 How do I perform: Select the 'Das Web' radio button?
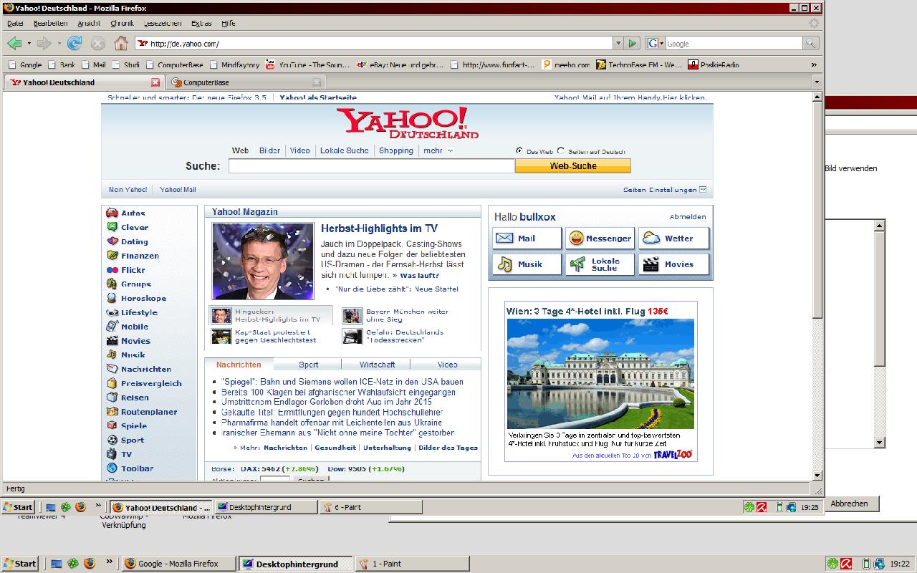click(x=519, y=151)
